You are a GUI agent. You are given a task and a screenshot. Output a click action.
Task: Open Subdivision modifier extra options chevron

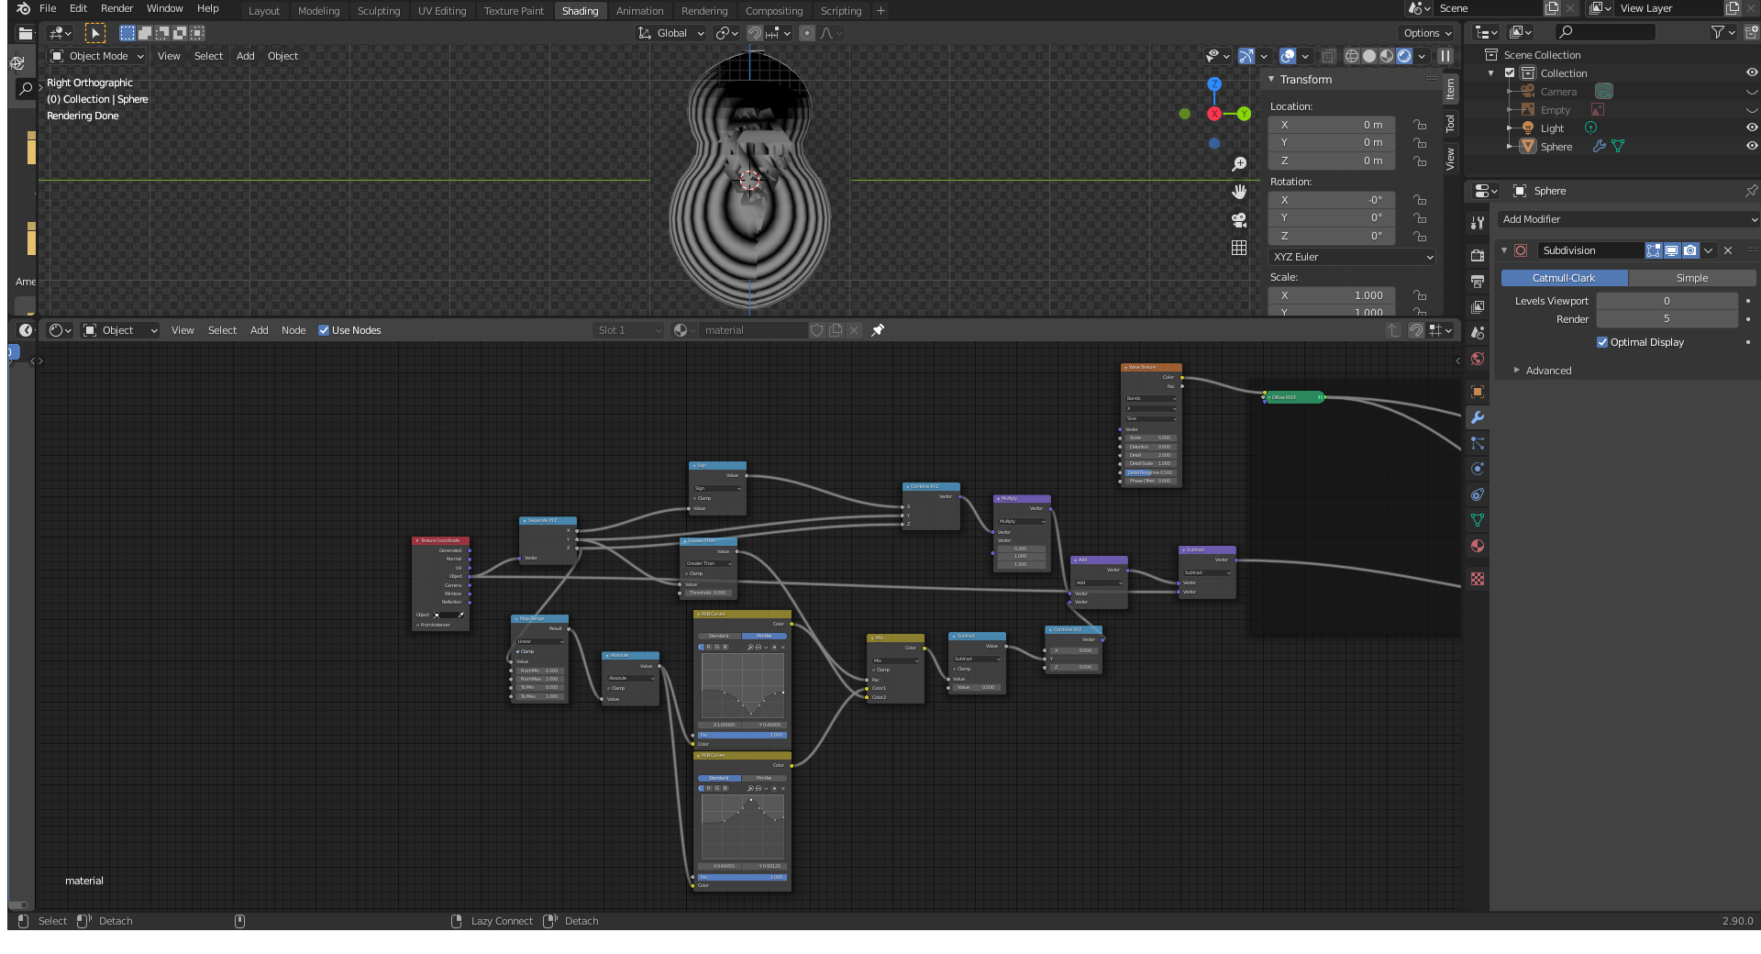(1709, 250)
